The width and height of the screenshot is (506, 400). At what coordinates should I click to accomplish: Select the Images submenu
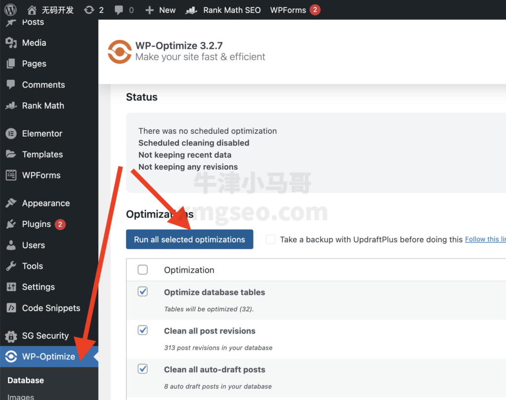point(21,397)
